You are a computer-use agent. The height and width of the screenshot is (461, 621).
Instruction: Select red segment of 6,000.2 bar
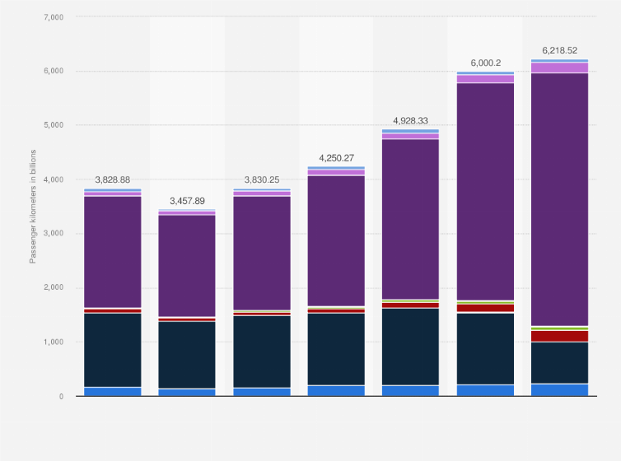coord(486,308)
